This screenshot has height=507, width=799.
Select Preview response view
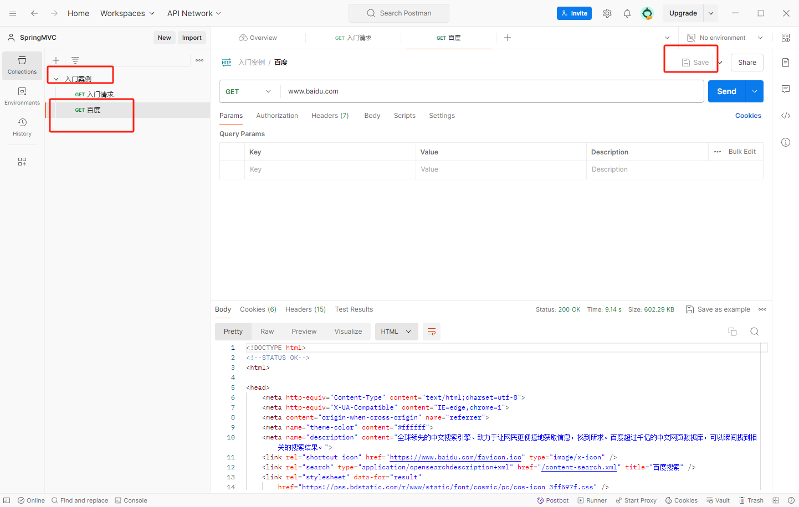304,332
